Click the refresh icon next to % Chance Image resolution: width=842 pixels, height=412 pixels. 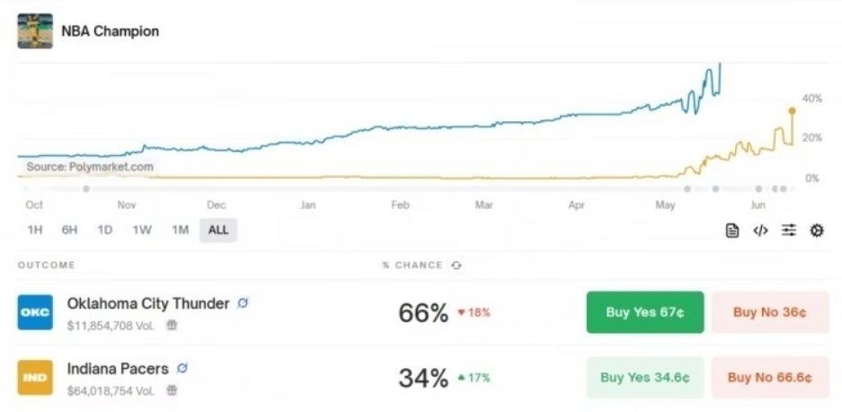[x=456, y=265]
